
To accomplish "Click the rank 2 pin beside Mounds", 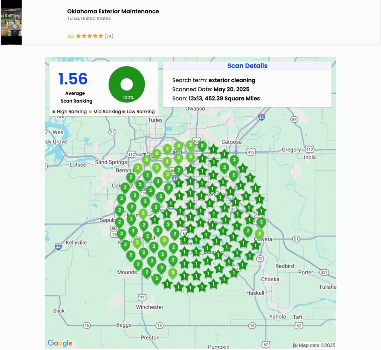I will [138, 264].
